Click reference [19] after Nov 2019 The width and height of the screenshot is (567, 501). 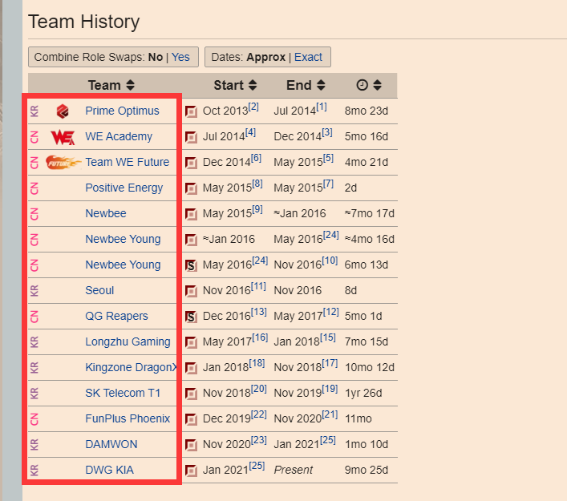click(330, 390)
